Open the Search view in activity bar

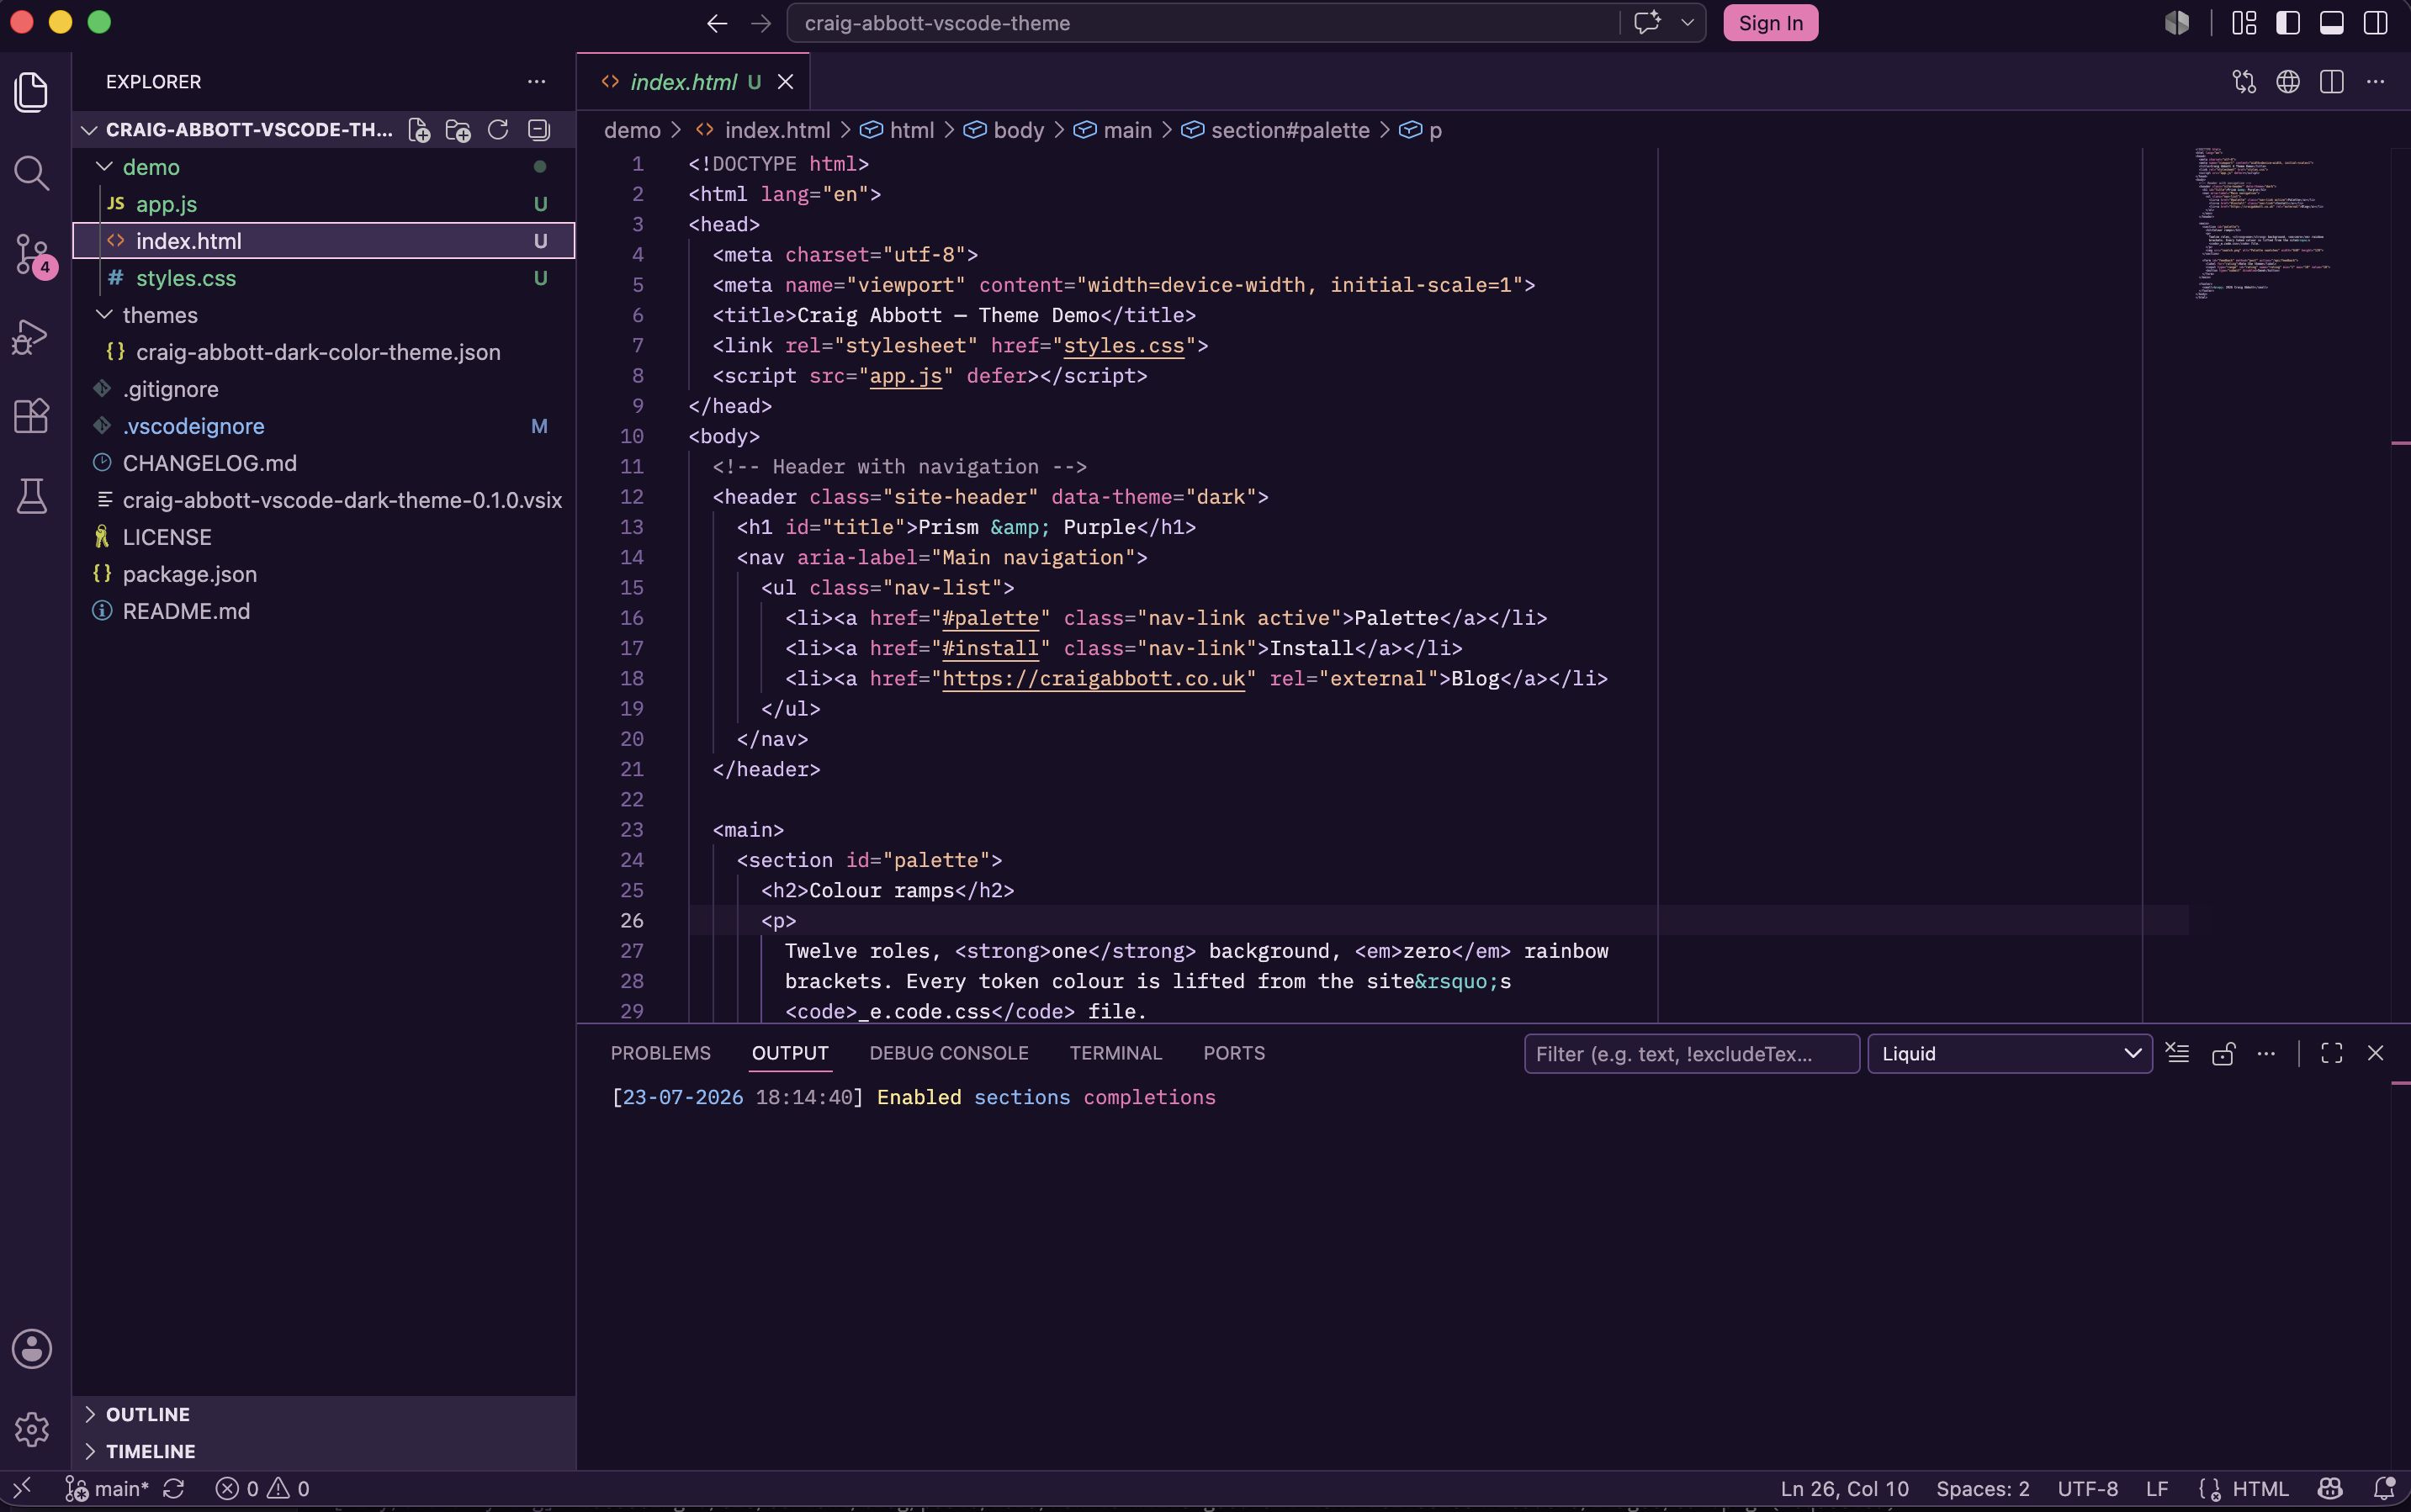(32, 173)
